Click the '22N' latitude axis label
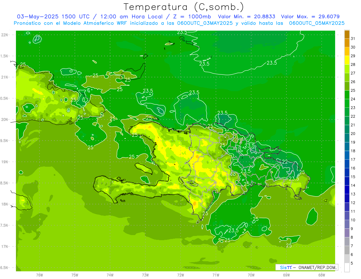Image resolution: width=361 pixels, height=279 pixels. [5, 35]
